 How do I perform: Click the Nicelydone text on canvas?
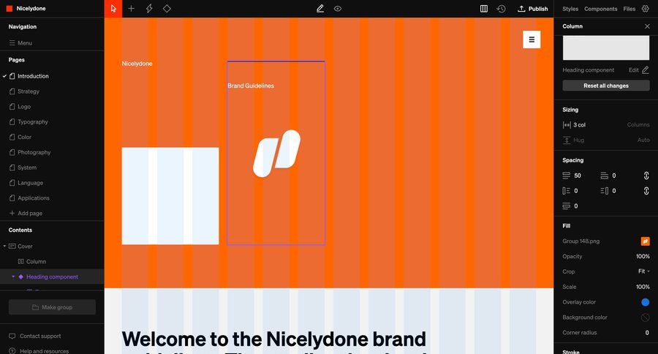pos(137,64)
